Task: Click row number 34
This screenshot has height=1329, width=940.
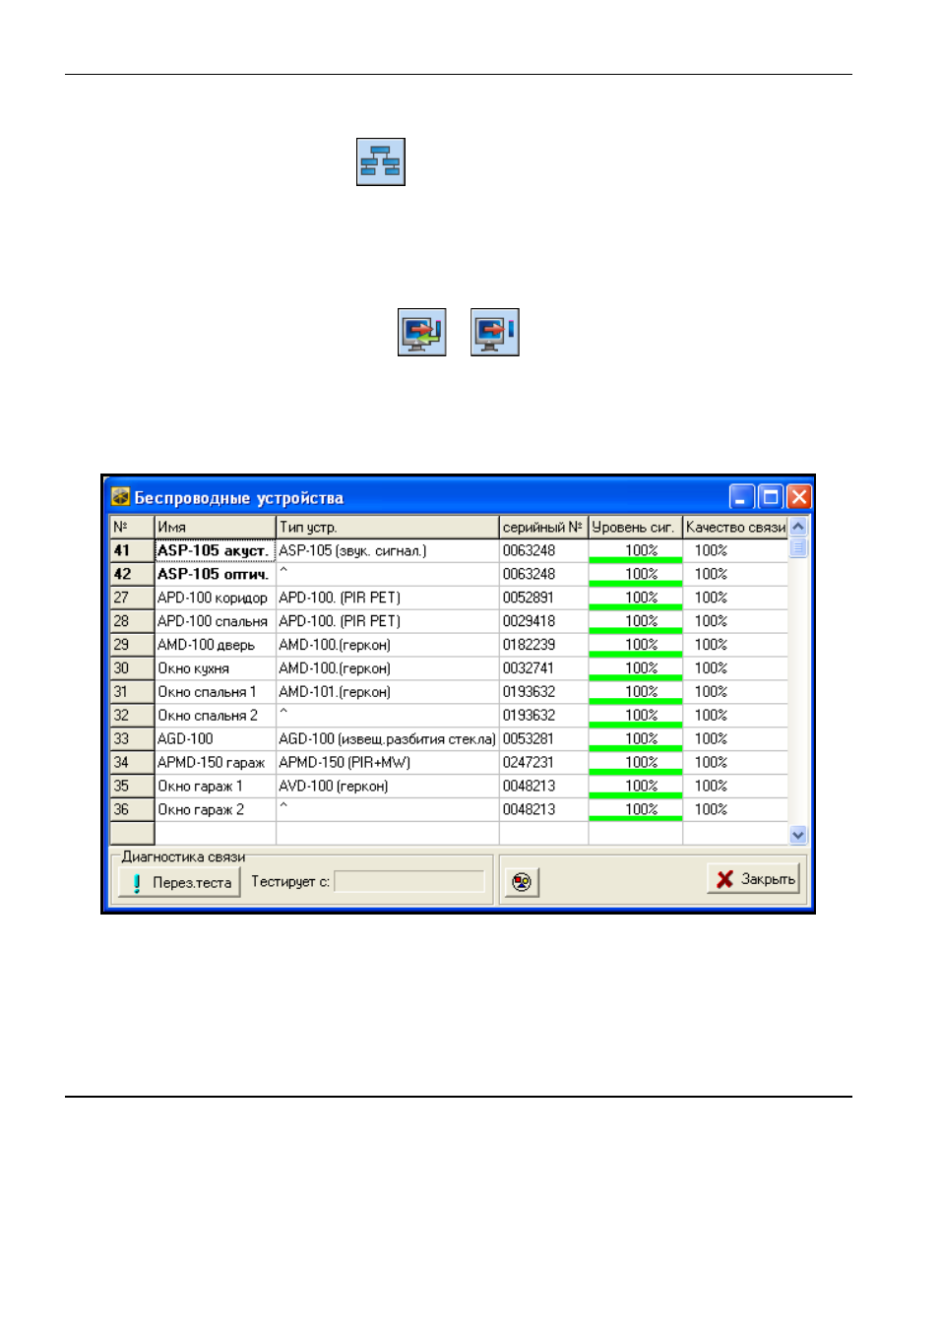Action: coord(132,763)
